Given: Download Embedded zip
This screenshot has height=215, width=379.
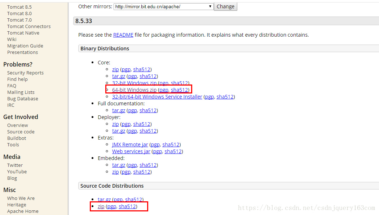Looking at the screenshot, I should pos(115,172).
